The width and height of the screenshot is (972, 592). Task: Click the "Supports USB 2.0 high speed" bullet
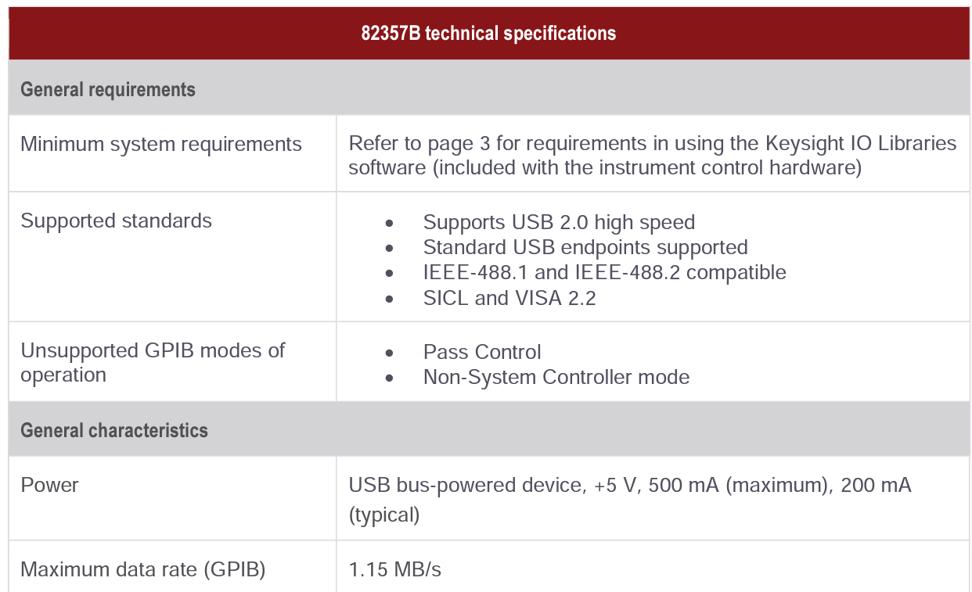pos(559,223)
